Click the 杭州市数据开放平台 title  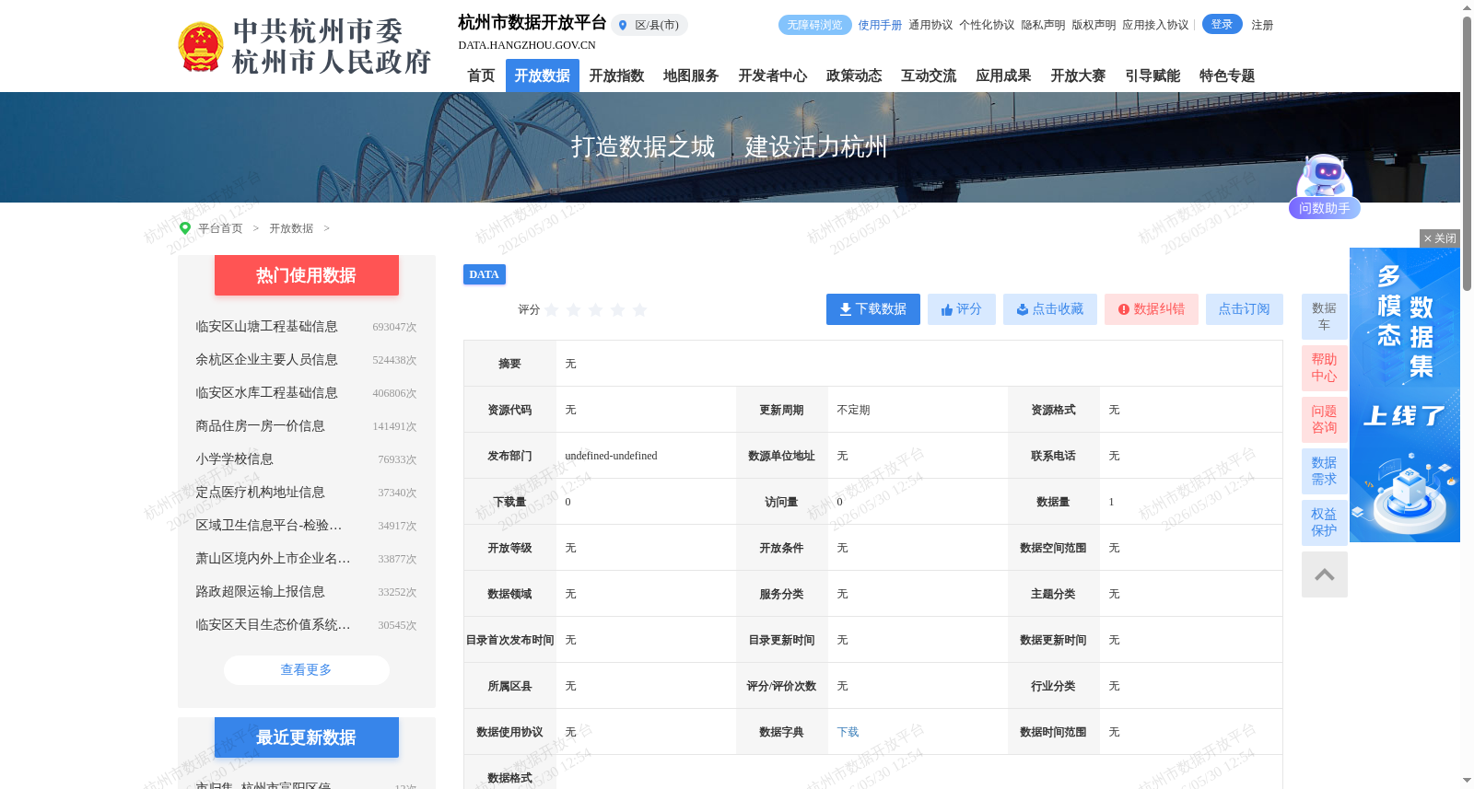[x=532, y=23]
